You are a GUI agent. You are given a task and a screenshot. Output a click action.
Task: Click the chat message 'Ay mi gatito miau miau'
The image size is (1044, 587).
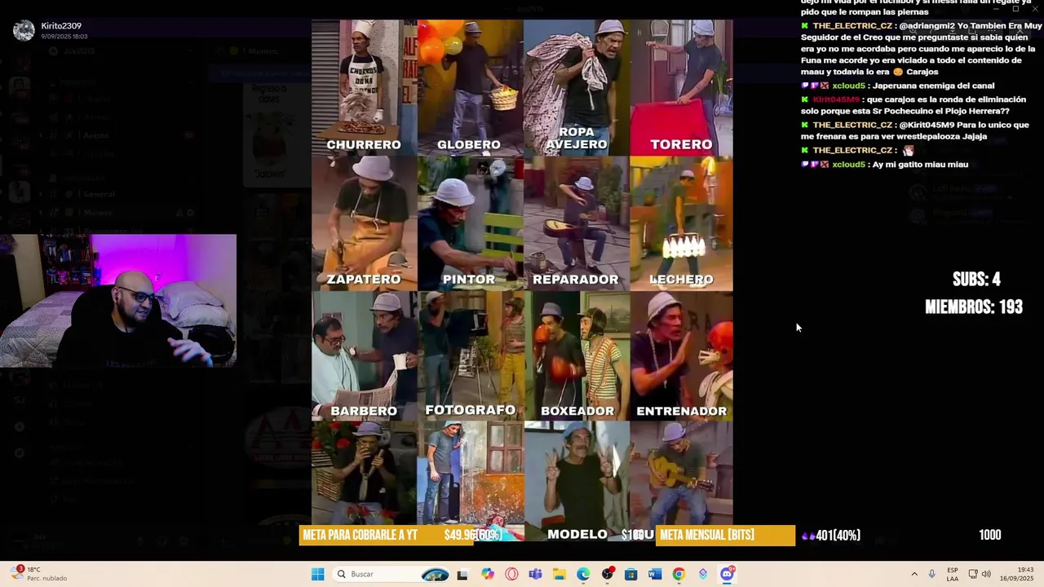coord(920,165)
